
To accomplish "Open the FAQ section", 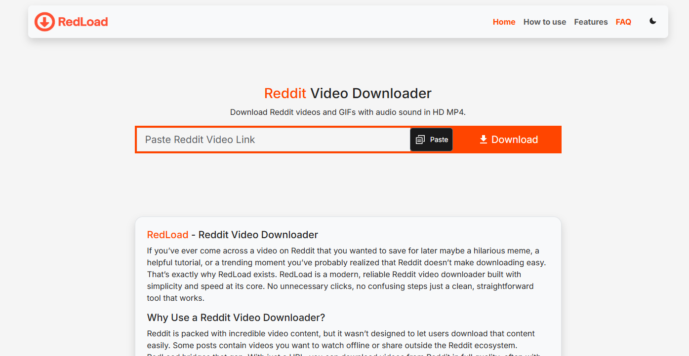I will (623, 22).
